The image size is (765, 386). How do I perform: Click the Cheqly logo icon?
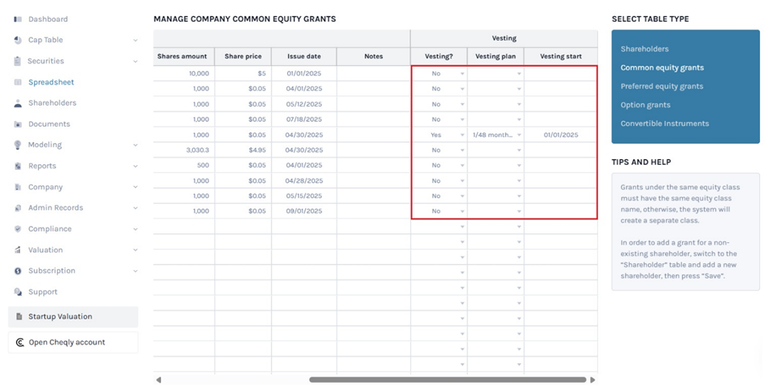point(20,342)
